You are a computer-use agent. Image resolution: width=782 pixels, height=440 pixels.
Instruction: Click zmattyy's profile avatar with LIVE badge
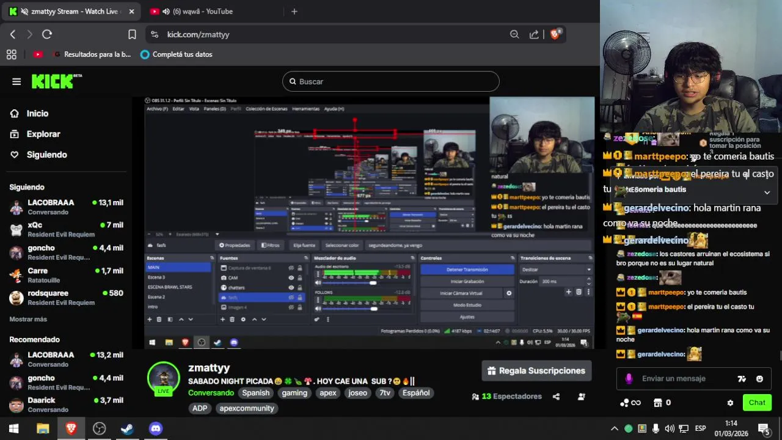point(163,378)
